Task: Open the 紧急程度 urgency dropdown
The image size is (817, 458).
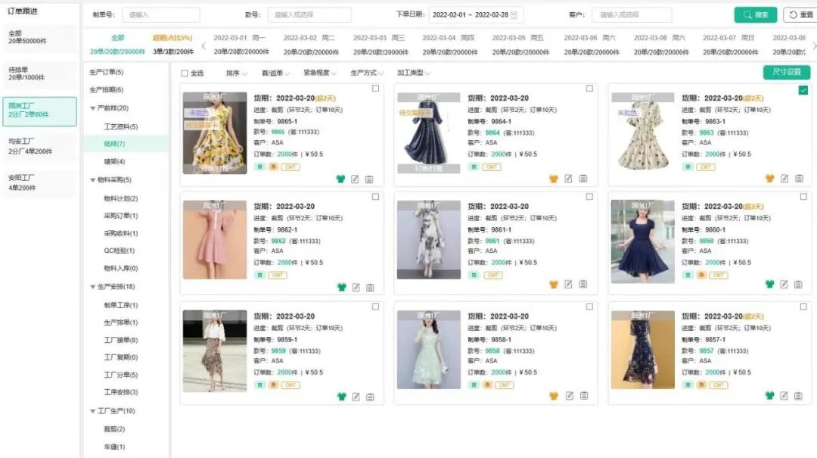Action: (x=321, y=73)
